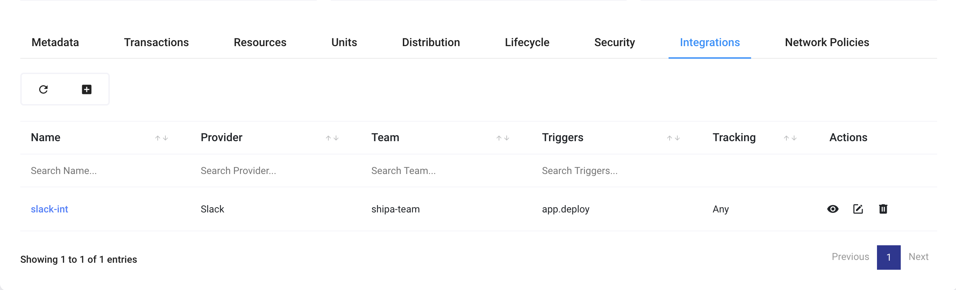Sort table by Provider column arrows

[x=332, y=138]
